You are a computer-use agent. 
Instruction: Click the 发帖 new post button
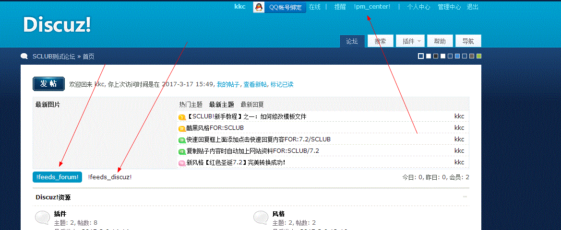(48, 84)
